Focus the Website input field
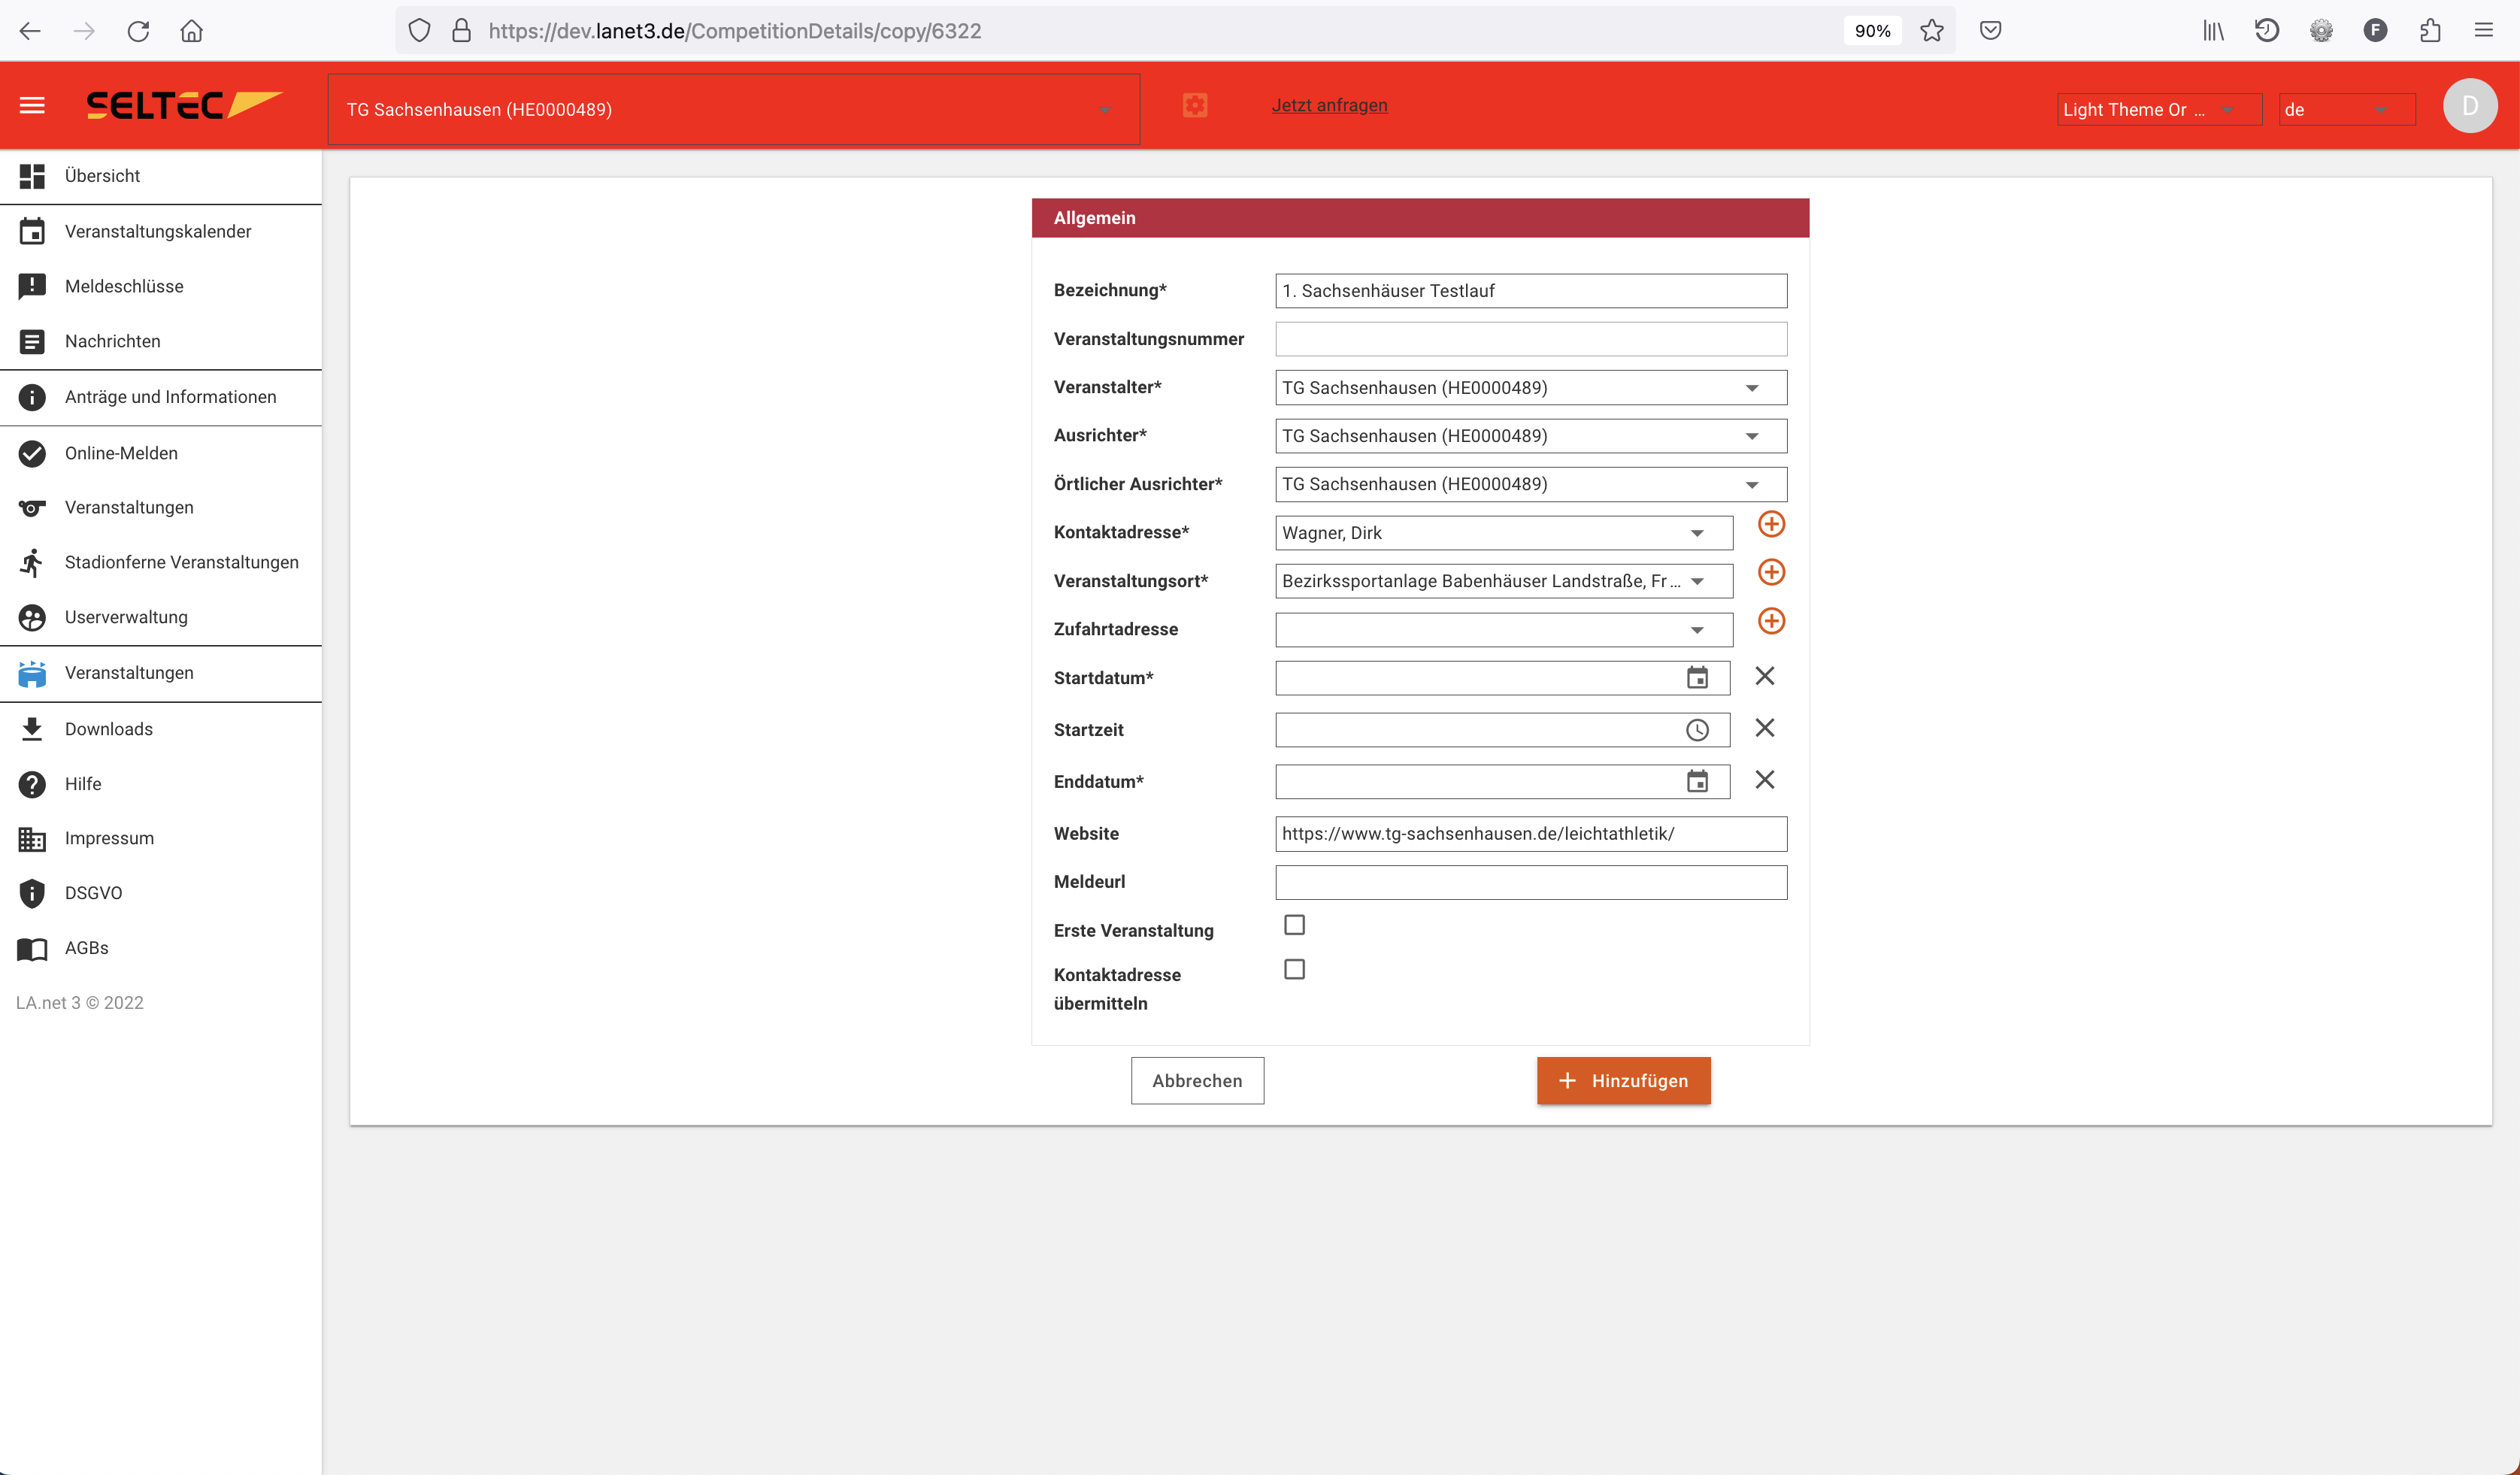 click(1531, 834)
